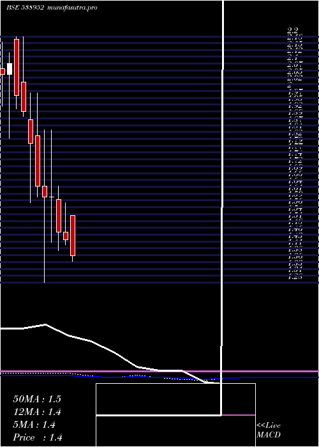Click the 50MA : 1.5 value
The height and width of the screenshot is (447, 319).
[37, 399]
